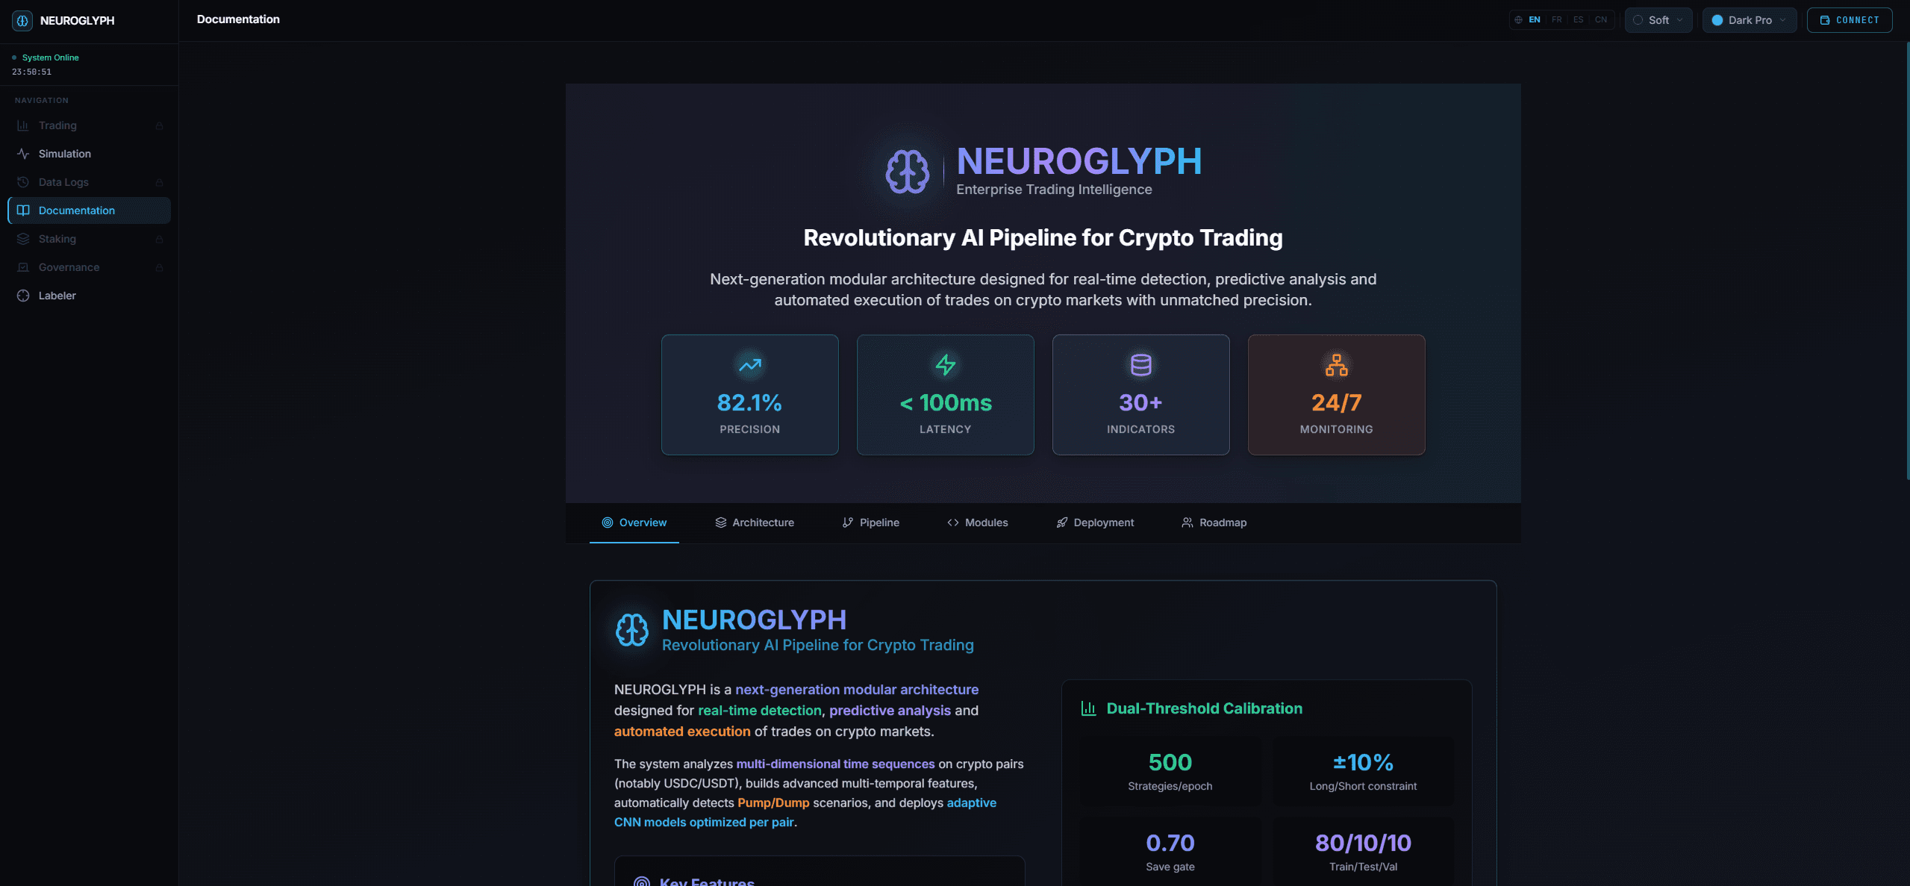Screen dimensions: 1910x886
Task: Select the Simulation waveform icon in sidebar
Action: tap(22, 153)
